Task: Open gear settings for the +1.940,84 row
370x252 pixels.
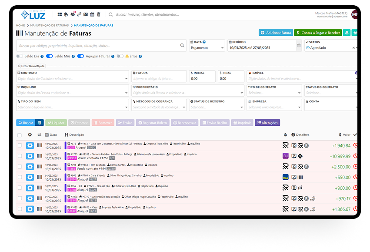Action: 30,145
